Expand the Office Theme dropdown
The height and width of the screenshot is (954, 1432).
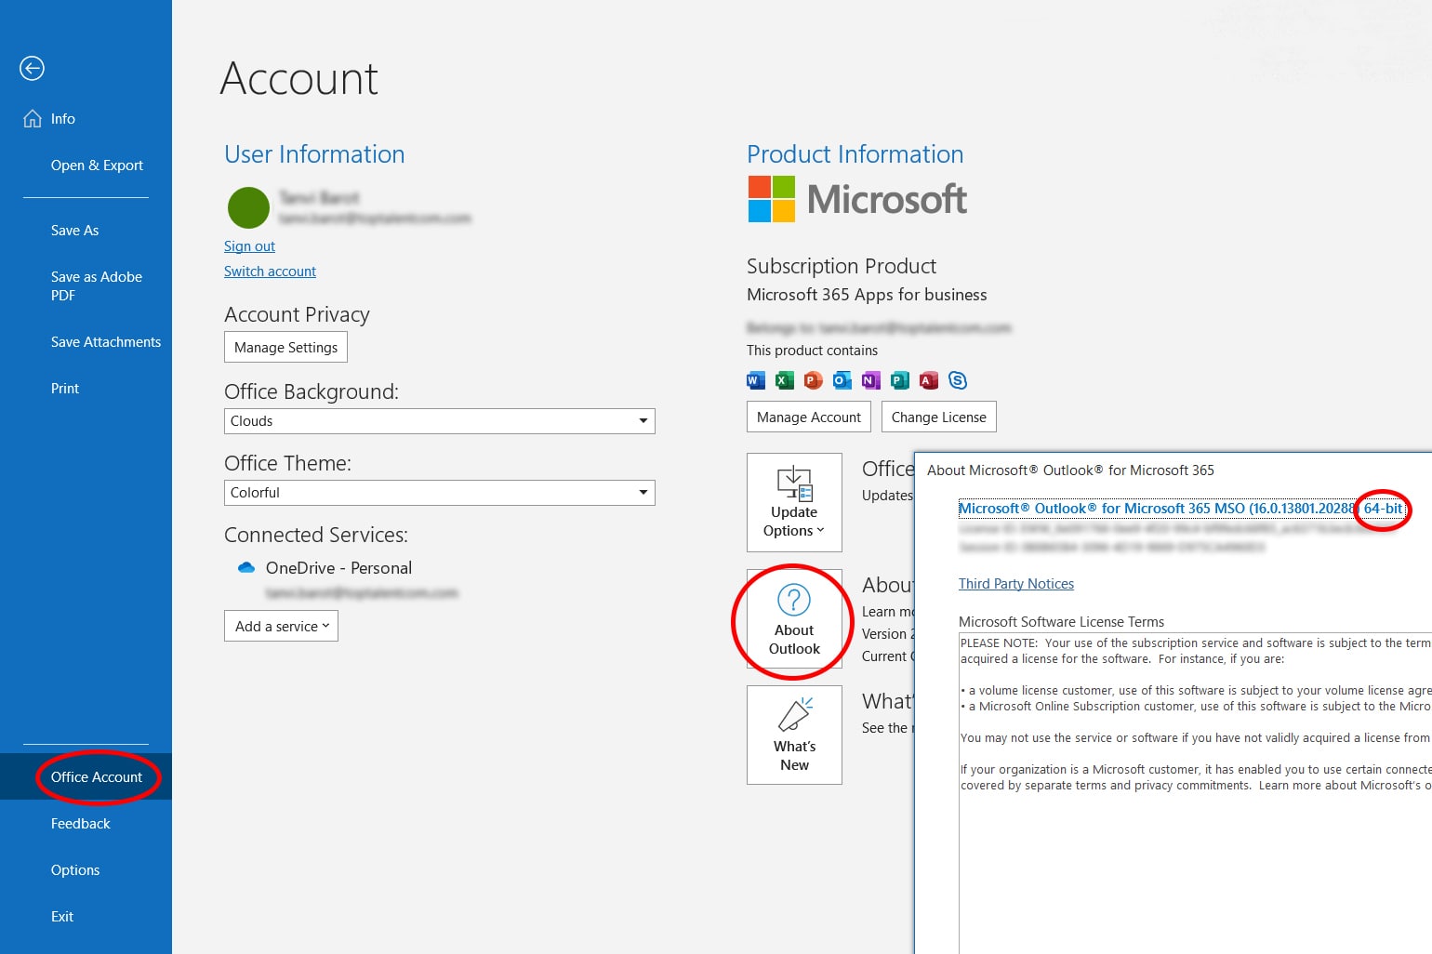(643, 493)
